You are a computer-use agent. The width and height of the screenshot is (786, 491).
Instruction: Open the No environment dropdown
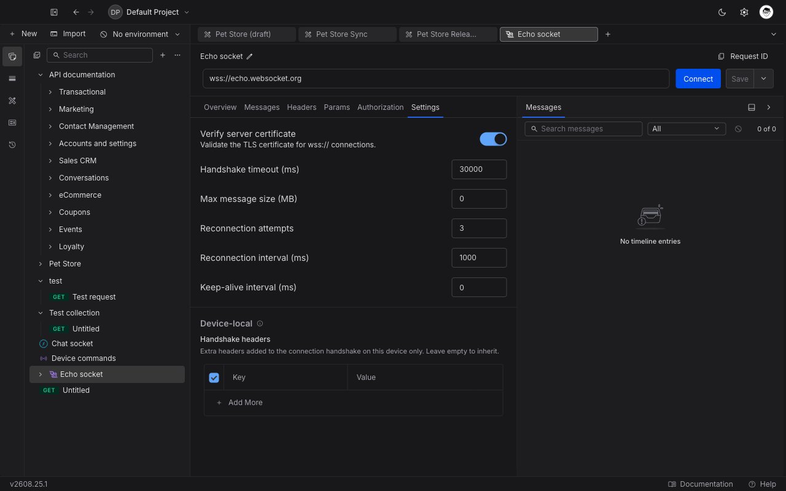point(140,34)
